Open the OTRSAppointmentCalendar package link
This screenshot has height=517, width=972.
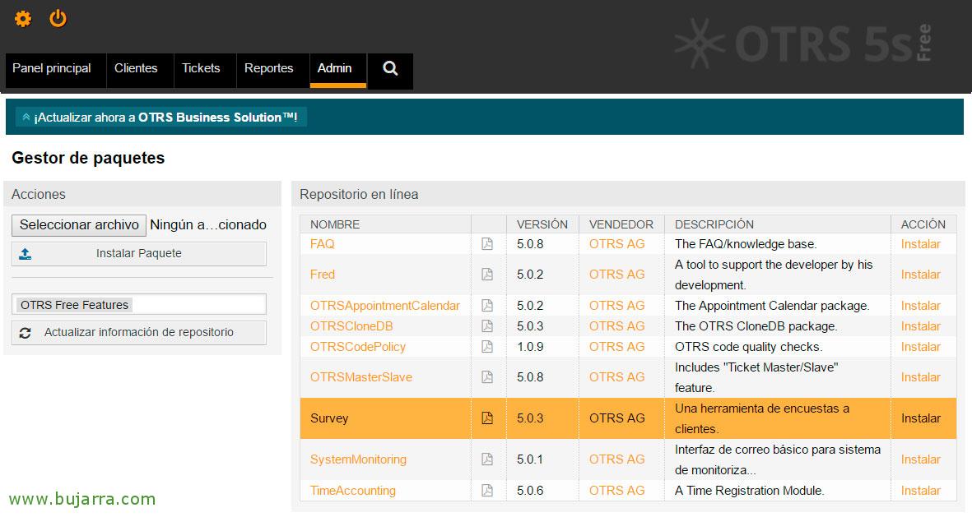(x=385, y=305)
